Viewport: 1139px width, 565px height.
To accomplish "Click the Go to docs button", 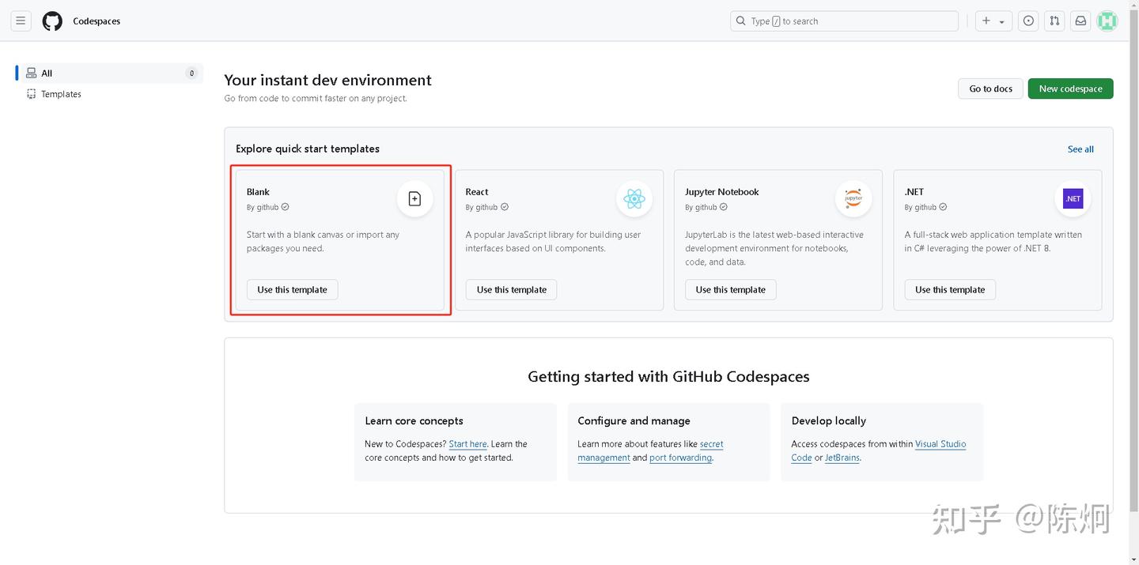I will pos(990,89).
